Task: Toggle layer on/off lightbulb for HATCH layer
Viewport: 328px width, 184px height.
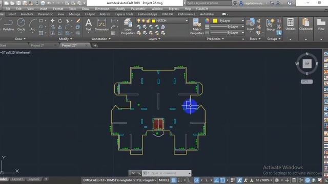Action: 139,20
